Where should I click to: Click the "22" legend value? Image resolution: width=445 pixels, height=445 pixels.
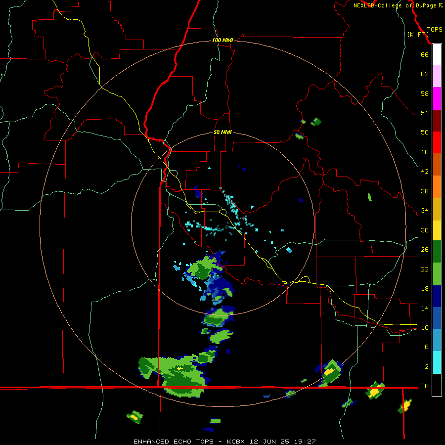425,269
